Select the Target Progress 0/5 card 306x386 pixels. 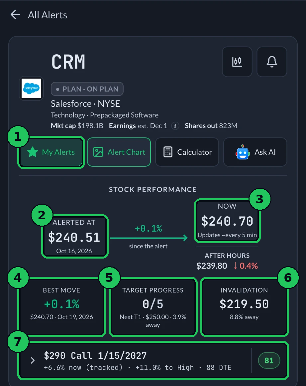[153, 307]
